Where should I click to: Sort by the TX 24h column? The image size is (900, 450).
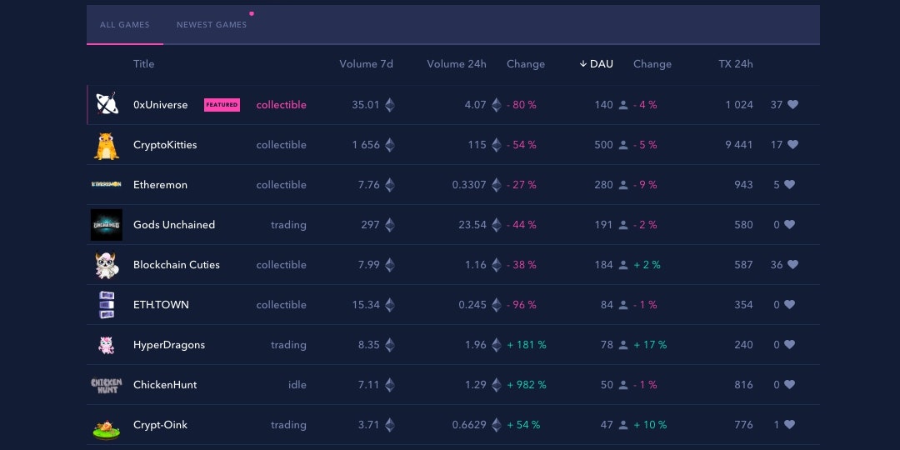[x=736, y=63]
